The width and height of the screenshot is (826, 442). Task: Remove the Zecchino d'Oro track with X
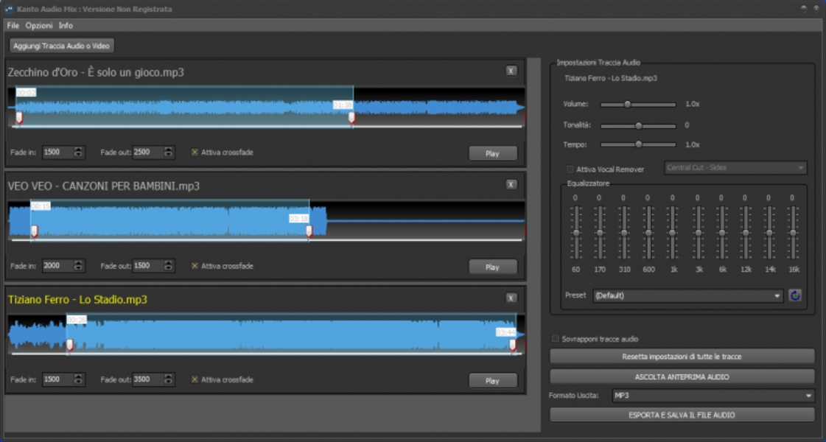pos(511,71)
